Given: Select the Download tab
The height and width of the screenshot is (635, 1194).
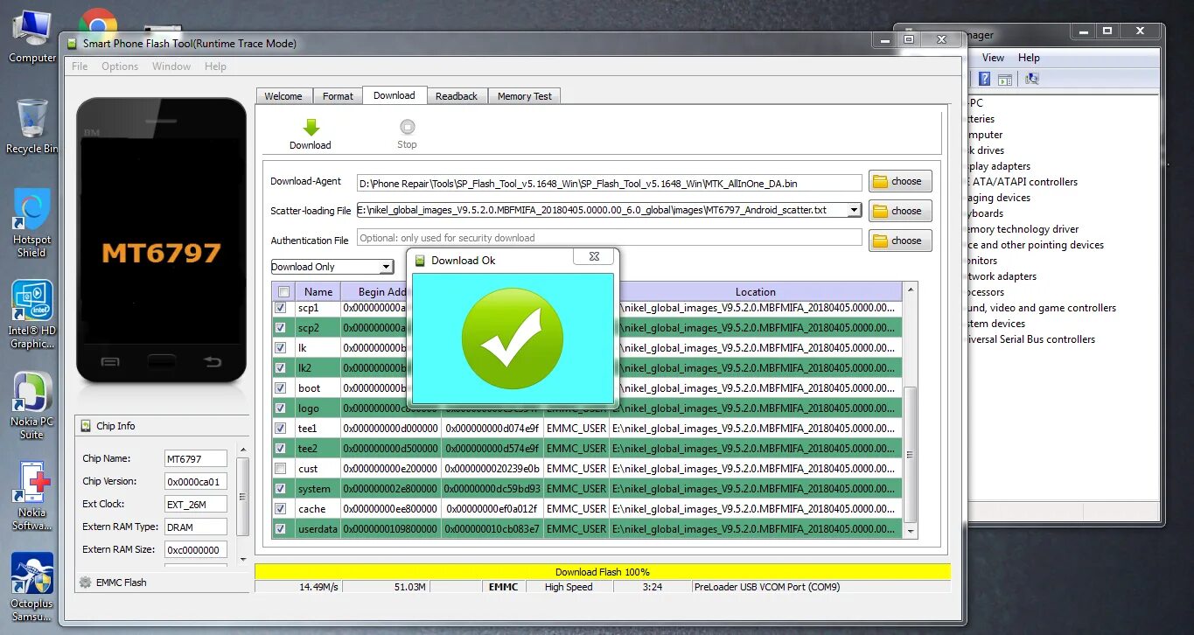Looking at the screenshot, I should pos(395,95).
